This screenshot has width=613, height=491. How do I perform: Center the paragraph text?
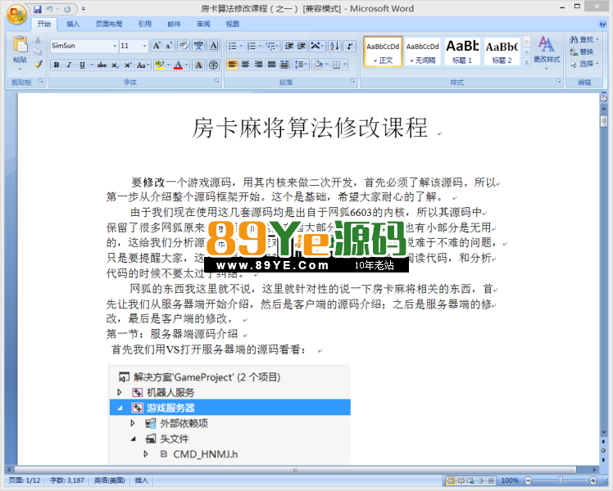[x=245, y=65]
